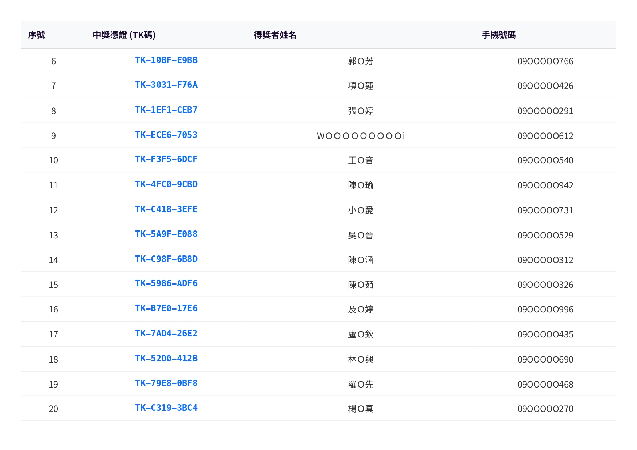Click the TK-C98F-6B8D link
Screen dimensions: 637x450
click(166, 259)
